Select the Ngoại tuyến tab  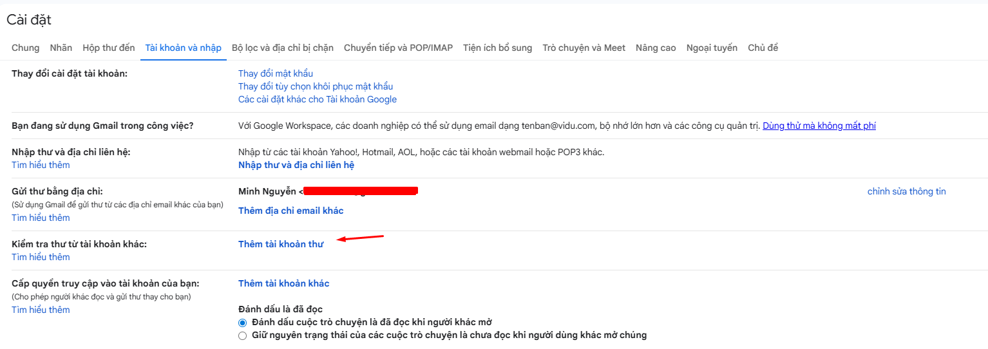pyautogui.click(x=712, y=48)
